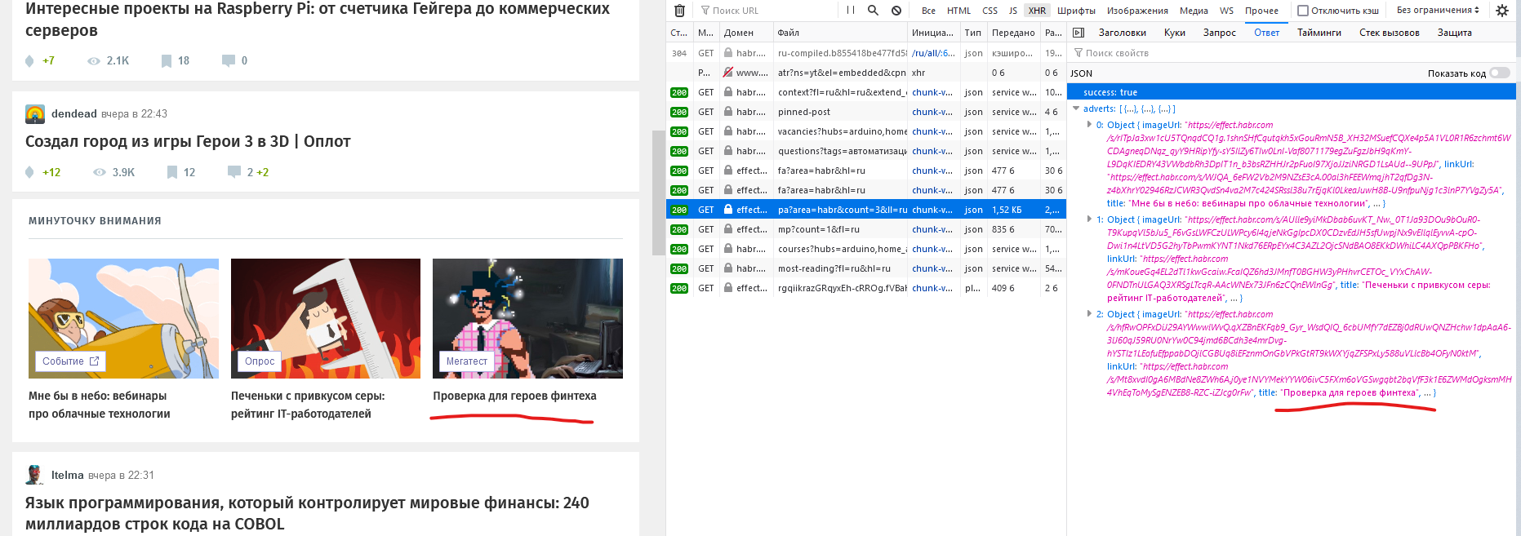Screen dimensions: 1521x536
Task: Click 'Опрос' label on devil card
Action: 260,361
